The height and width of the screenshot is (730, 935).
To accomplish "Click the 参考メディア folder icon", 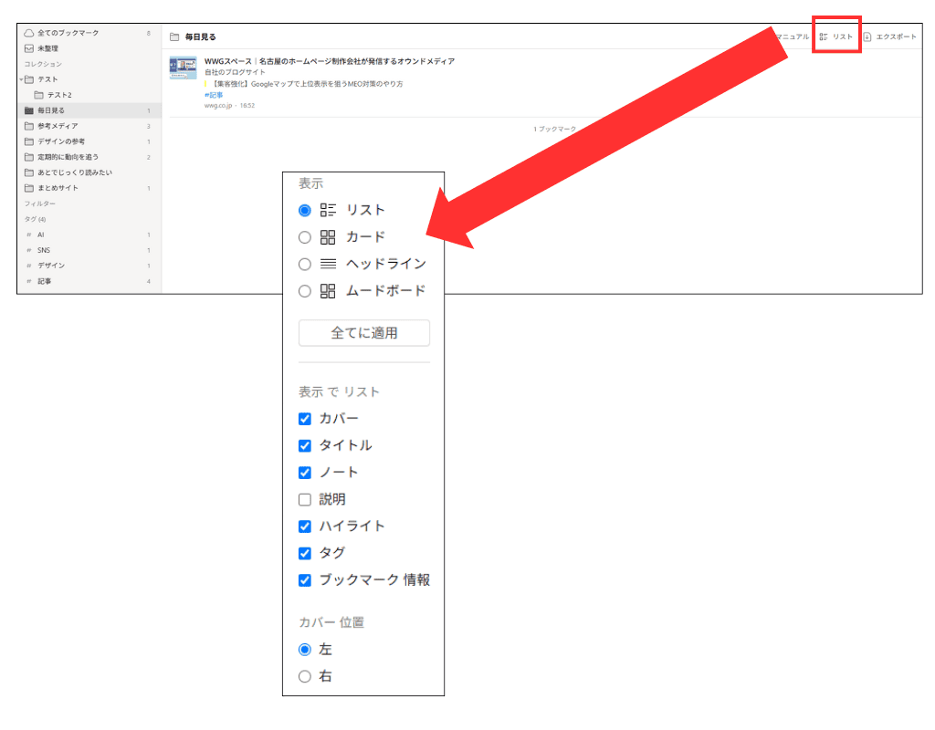I will pos(27,125).
